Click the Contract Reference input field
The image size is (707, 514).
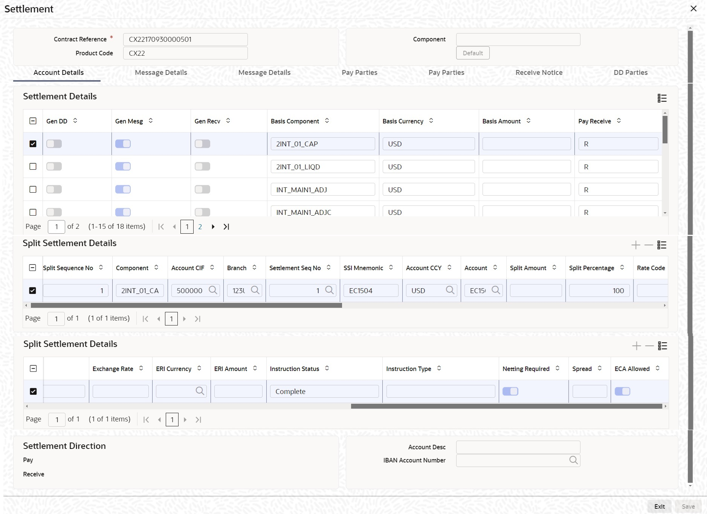point(185,40)
